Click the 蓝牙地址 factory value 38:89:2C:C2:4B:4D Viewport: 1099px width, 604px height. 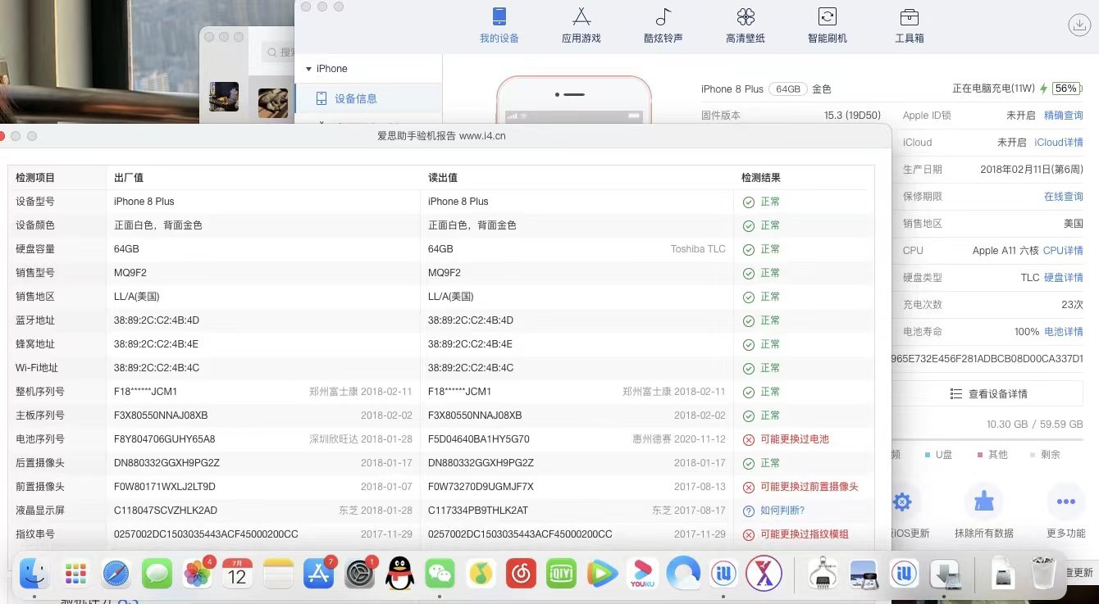157,320
